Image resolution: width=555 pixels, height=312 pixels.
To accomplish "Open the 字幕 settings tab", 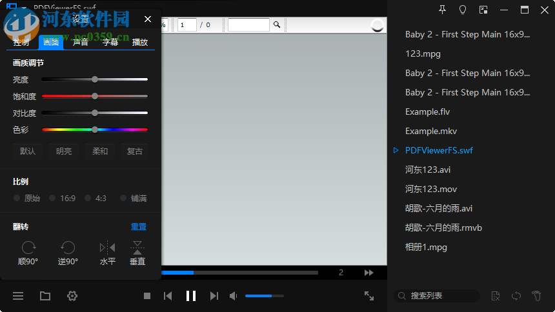I will click(110, 43).
